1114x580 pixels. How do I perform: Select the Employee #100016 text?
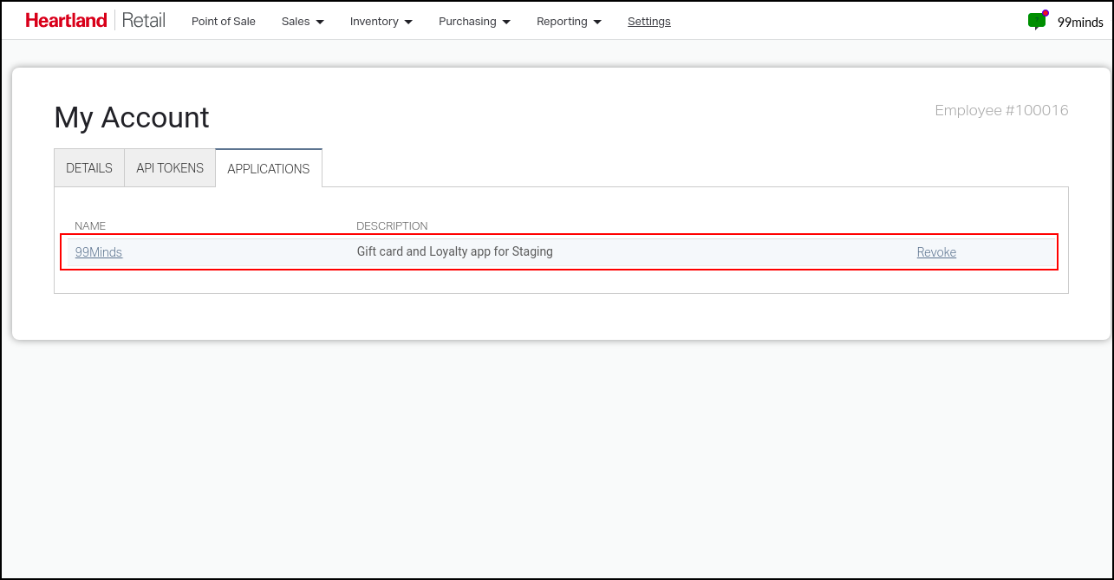pyautogui.click(x=1001, y=111)
